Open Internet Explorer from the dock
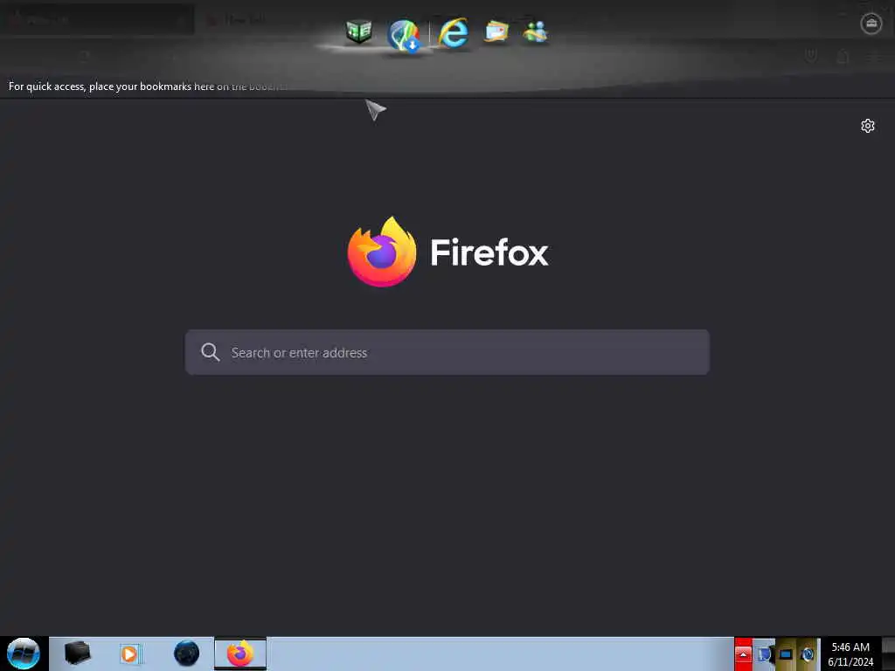The image size is (895, 671). 454,32
